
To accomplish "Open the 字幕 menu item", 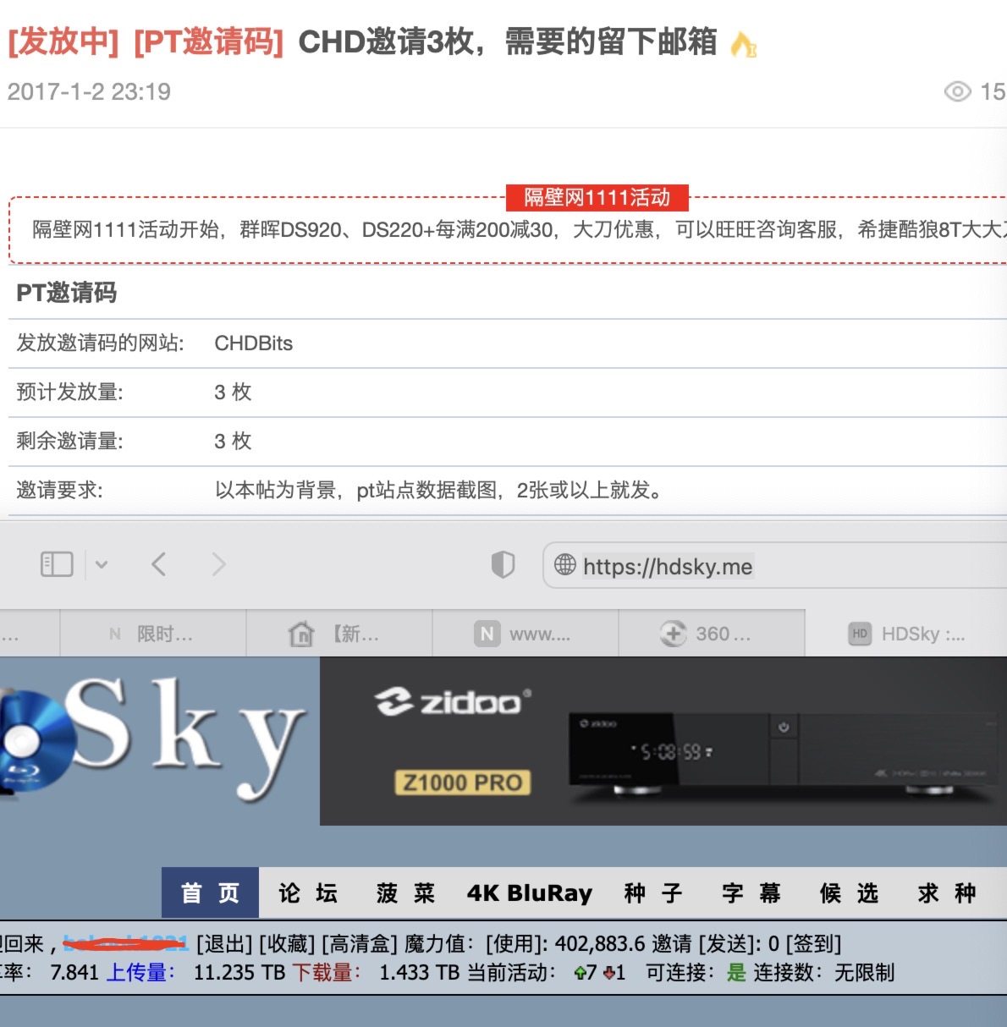I will coord(751,893).
